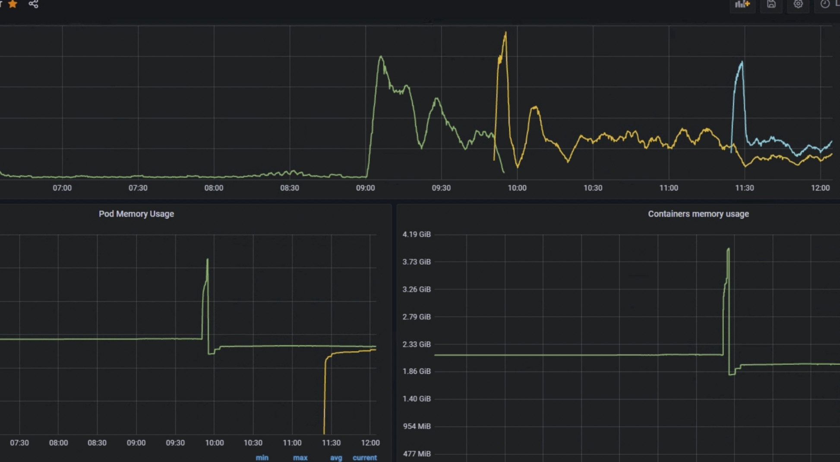This screenshot has width=840, height=462.
Task: Click the 4.19 GiB axis label
Action: pyautogui.click(x=417, y=234)
